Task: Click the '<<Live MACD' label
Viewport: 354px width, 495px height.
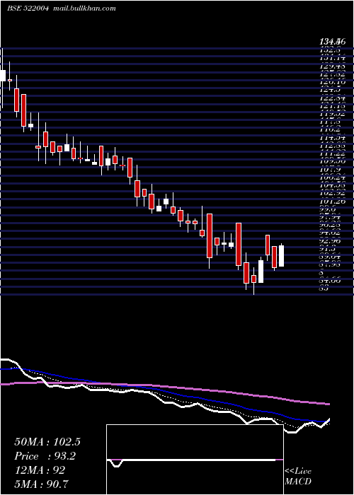Action: [298, 477]
